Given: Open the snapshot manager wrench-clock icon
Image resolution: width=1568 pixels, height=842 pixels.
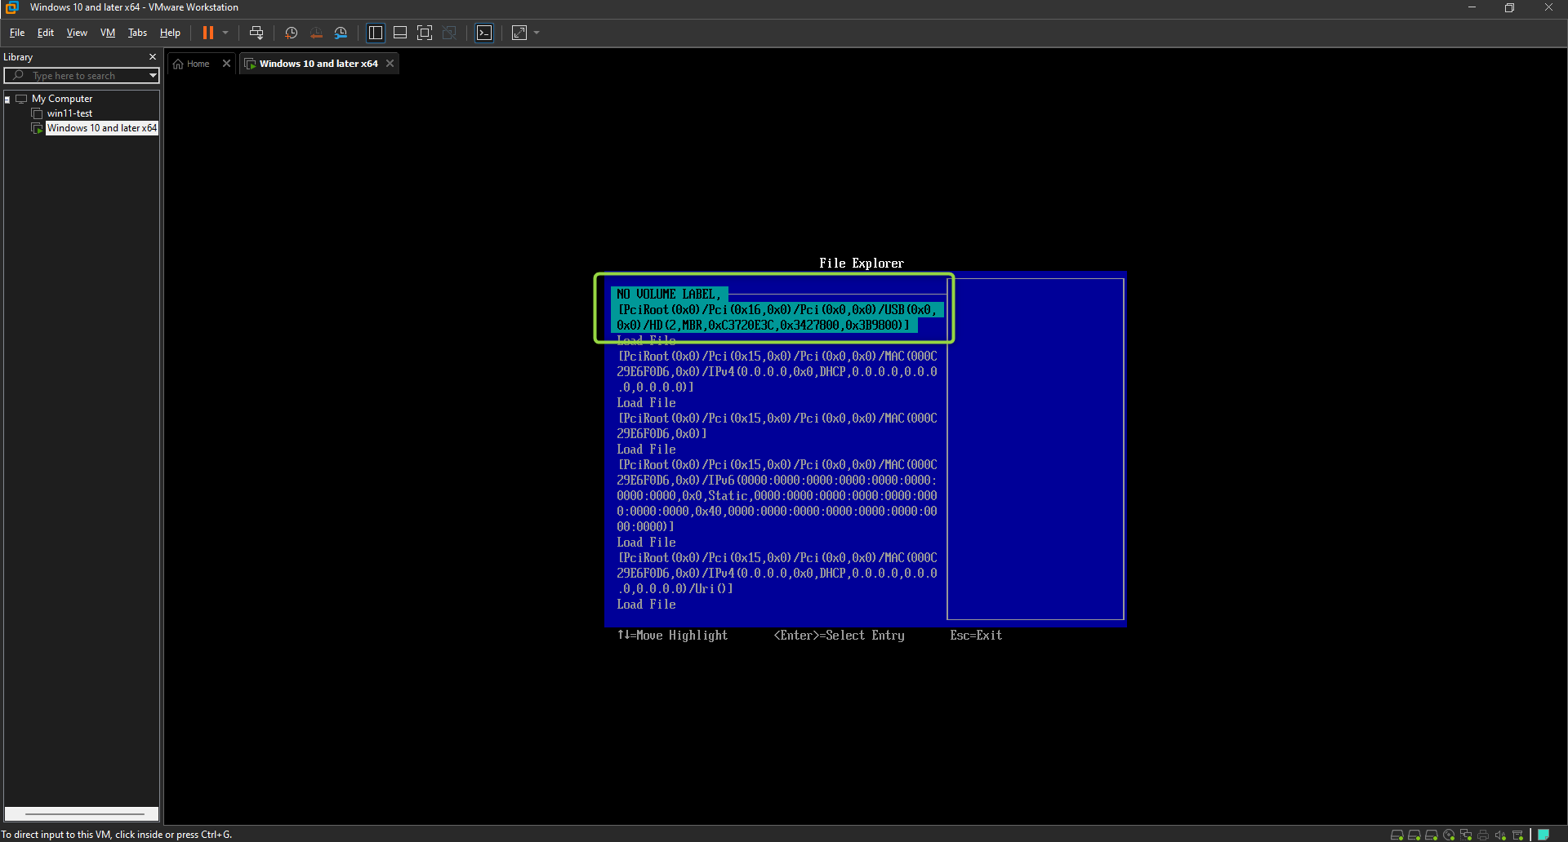Looking at the screenshot, I should click(341, 33).
